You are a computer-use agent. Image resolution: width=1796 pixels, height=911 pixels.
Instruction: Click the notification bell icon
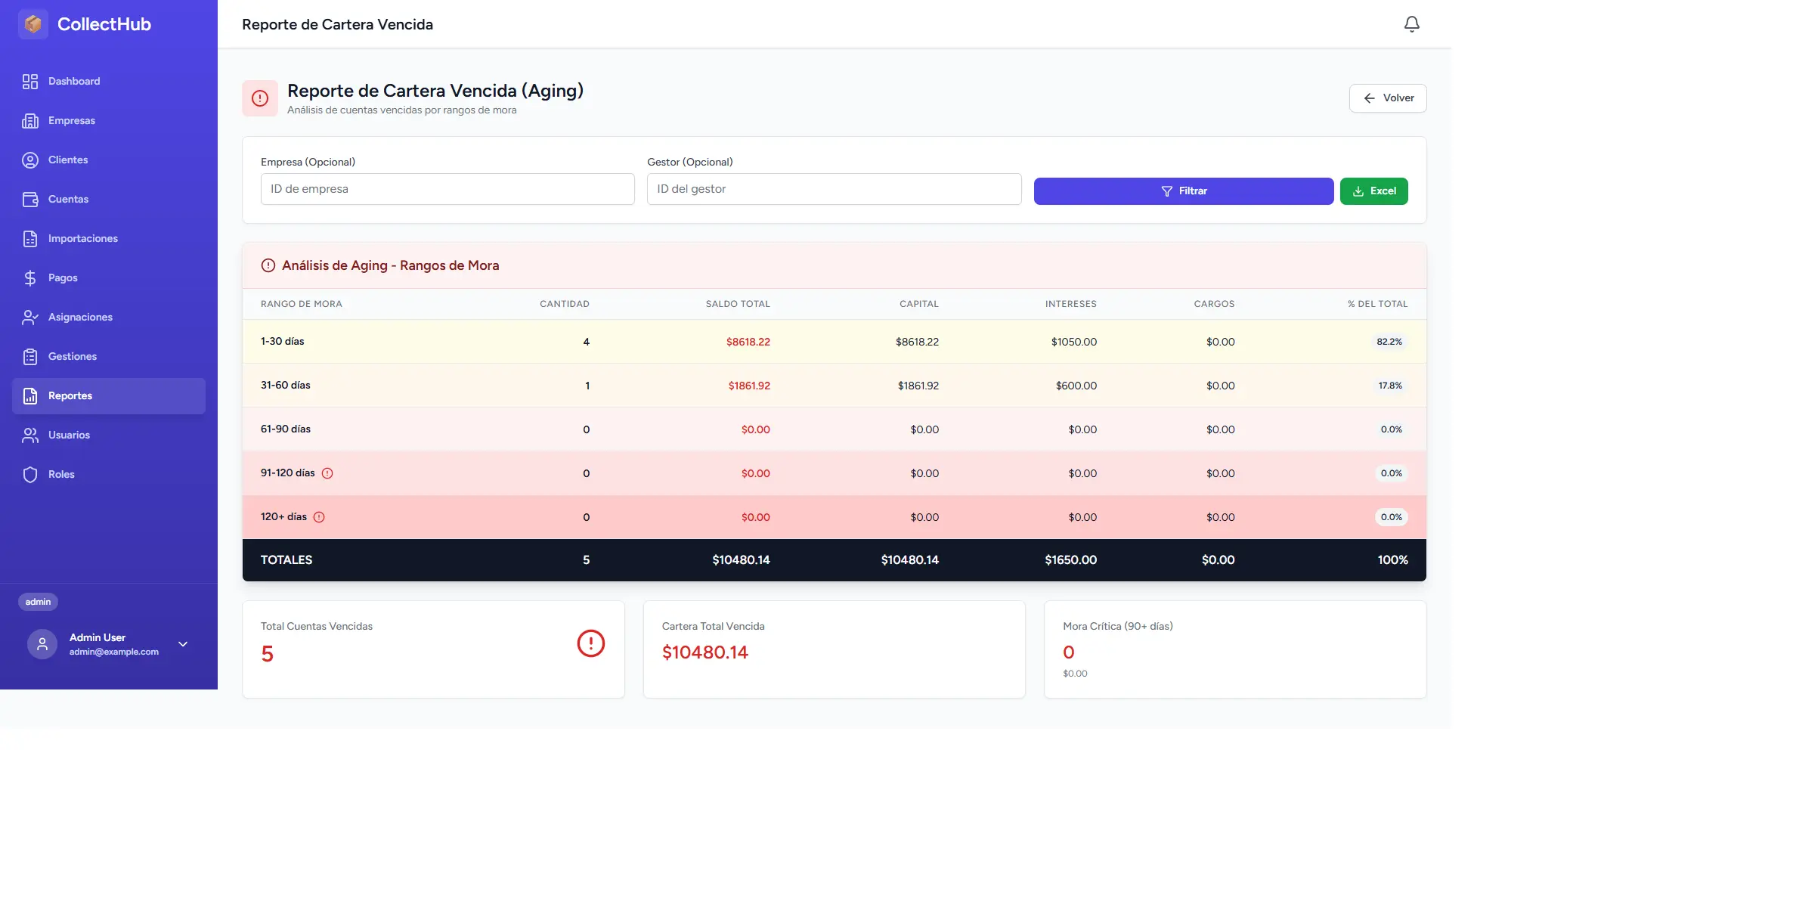pyautogui.click(x=1411, y=24)
